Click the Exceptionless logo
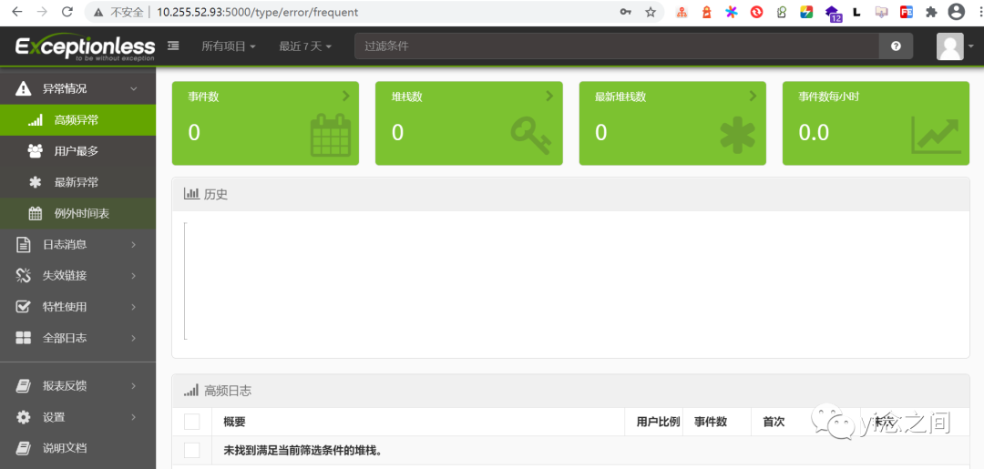This screenshot has width=984, height=469. 85,47
